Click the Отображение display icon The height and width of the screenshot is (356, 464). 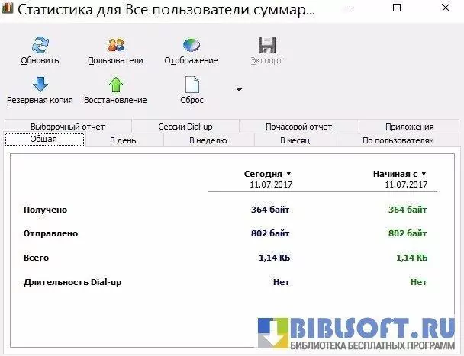191,44
